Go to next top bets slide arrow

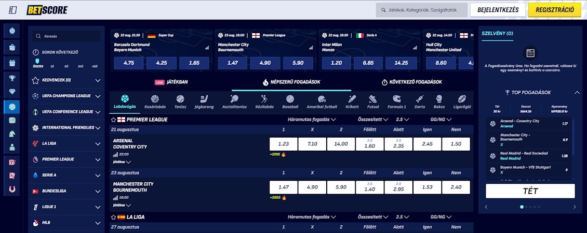pyautogui.click(x=575, y=207)
